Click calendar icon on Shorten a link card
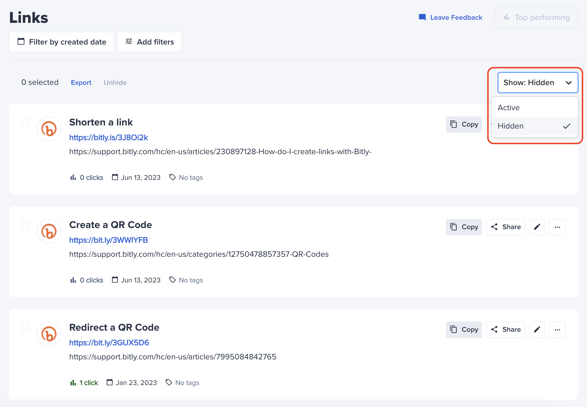The image size is (587, 407). point(115,177)
